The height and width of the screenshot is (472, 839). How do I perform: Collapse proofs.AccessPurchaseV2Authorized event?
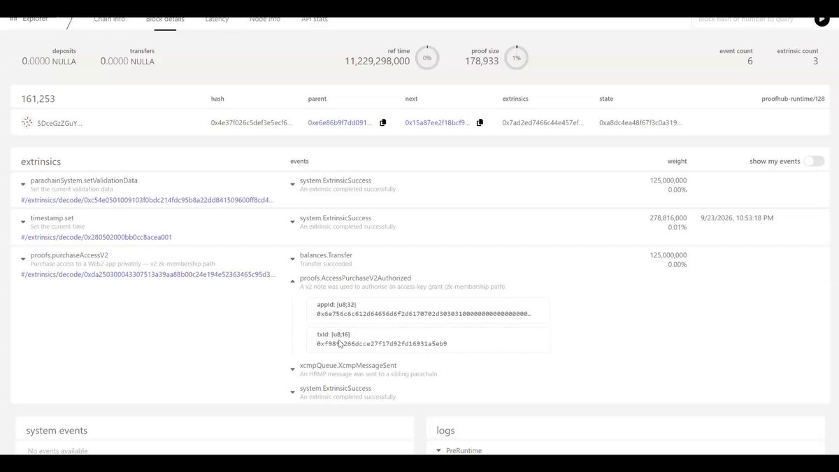(x=293, y=282)
